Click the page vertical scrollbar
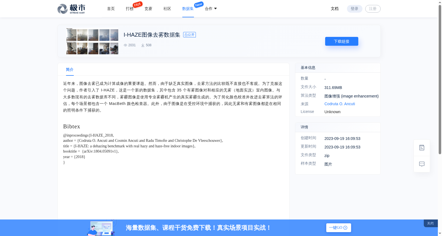 (440, 79)
